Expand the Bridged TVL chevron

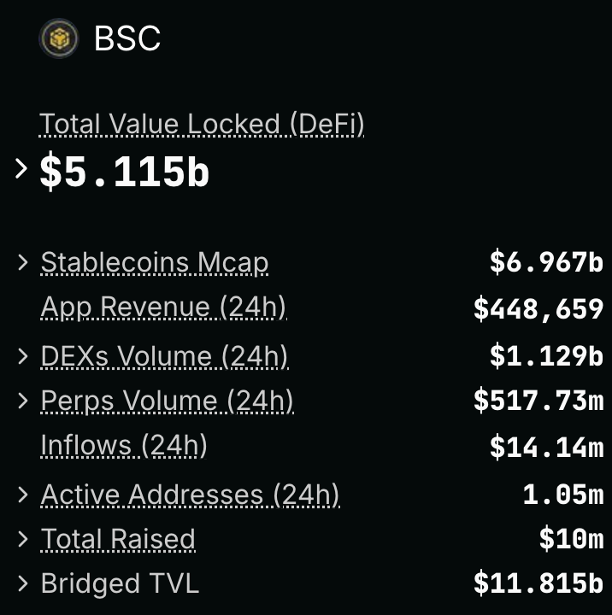pyautogui.click(x=23, y=583)
